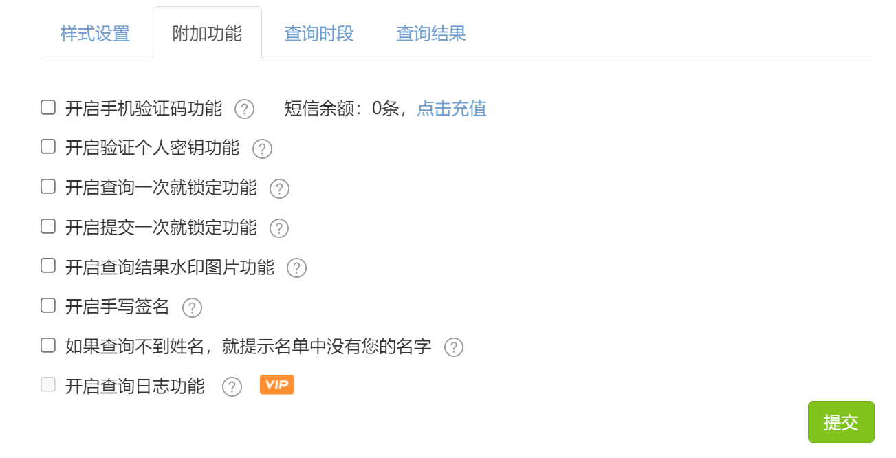896x458 pixels.
Task: Click help icon beside 开启查询一次就锁定功能
Action: click(x=279, y=189)
